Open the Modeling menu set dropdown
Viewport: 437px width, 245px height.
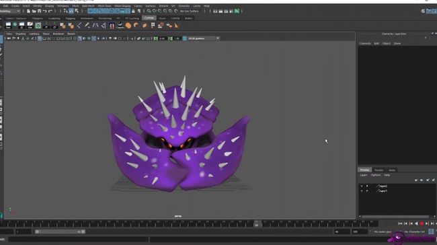(10, 11)
